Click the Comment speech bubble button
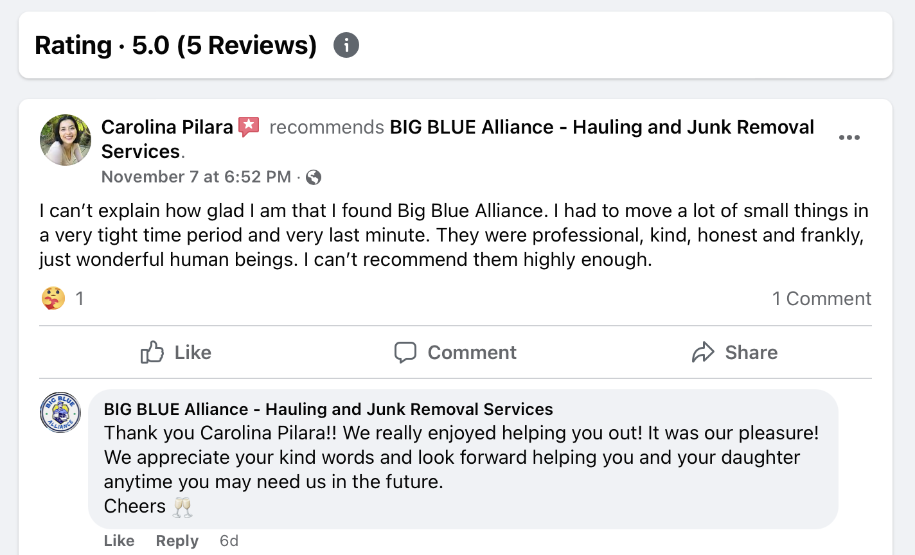Screen dimensions: 915x555 tap(456, 352)
